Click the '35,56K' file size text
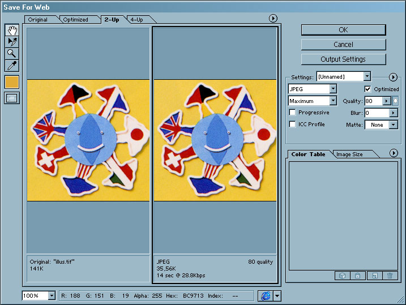This screenshot has width=406, height=305. click(166, 269)
